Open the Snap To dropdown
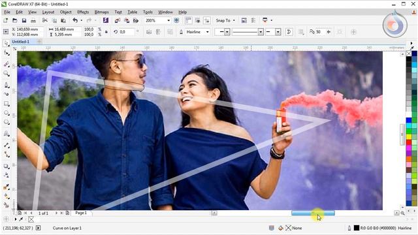Viewport: 418px width, 235px height. 225,20
